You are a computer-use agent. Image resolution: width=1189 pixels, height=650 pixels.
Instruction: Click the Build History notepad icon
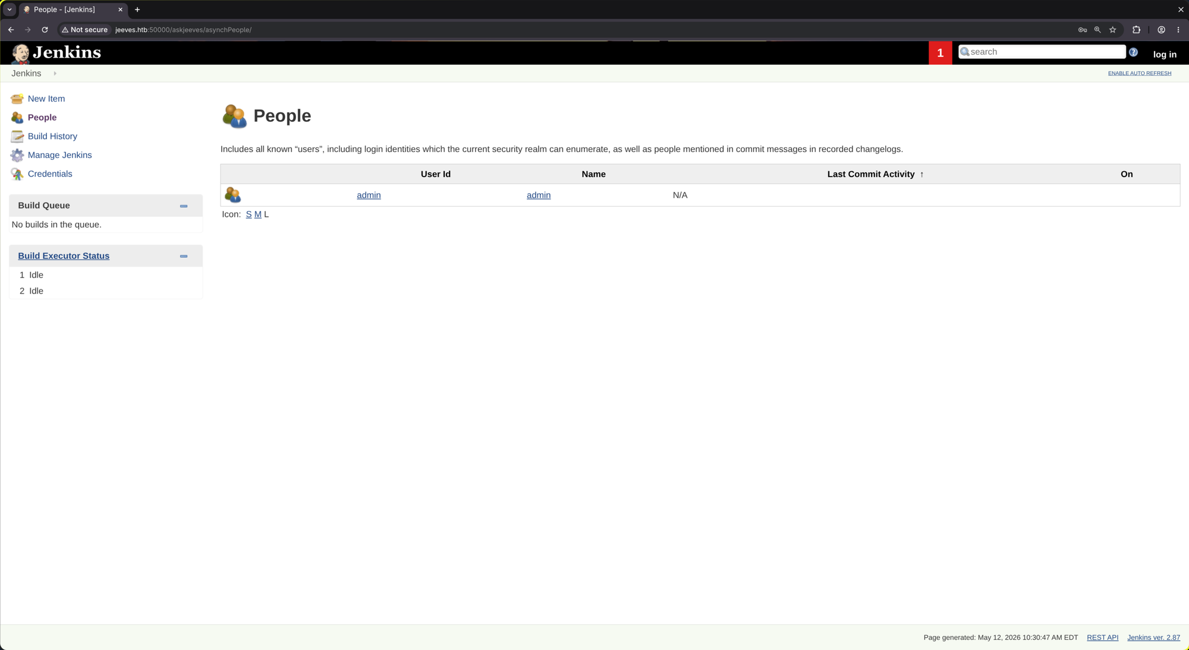[x=17, y=137]
